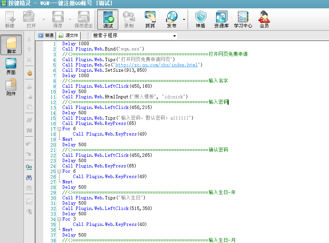
Task: Switch to the 源文件 (Source) tab
Action: pyautogui.click(x=68, y=35)
